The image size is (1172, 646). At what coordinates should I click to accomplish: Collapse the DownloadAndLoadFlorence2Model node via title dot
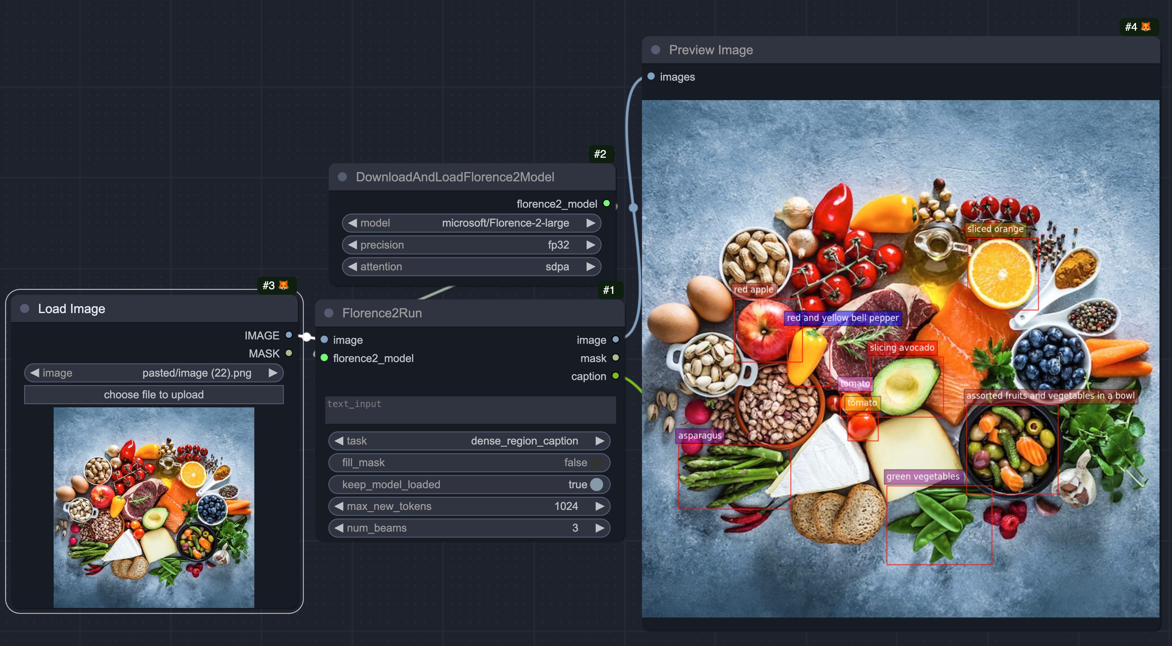pyautogui.click(x=342, y=177)
